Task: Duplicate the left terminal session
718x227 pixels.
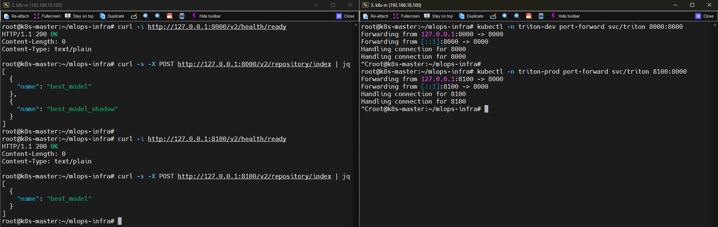Action: coord(112,16)
